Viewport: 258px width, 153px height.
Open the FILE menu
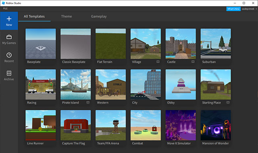[5, 8]
